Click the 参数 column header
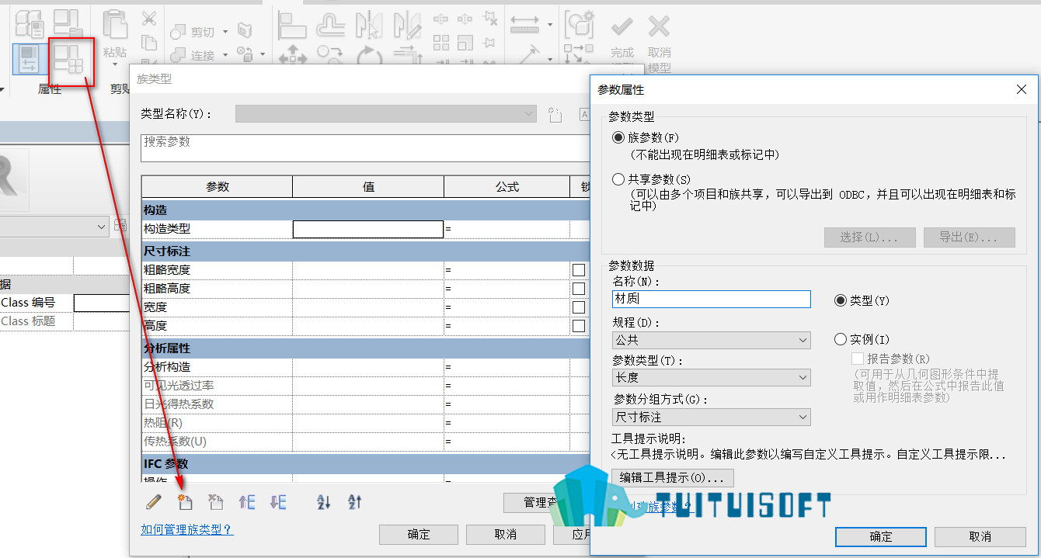This screenshot has height=558, width=1041. 218,187
